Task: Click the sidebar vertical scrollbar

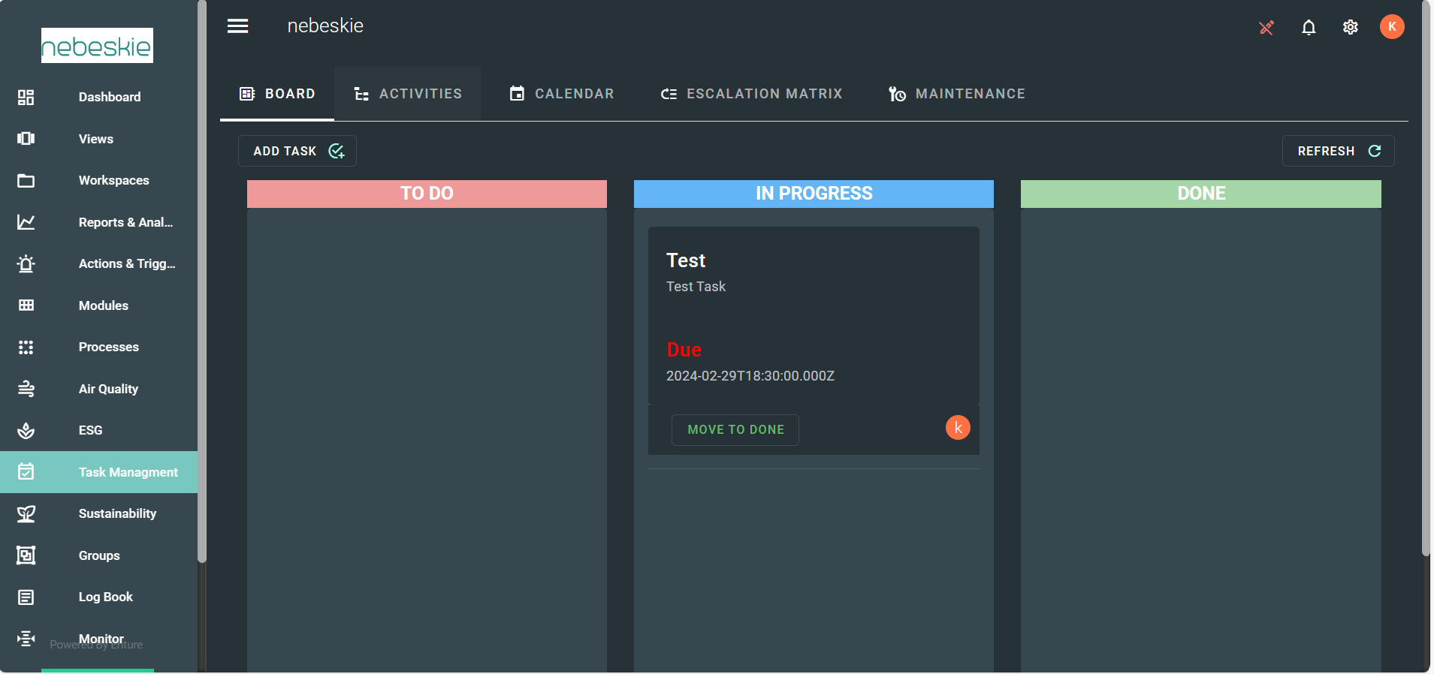Action: [201, 300]
